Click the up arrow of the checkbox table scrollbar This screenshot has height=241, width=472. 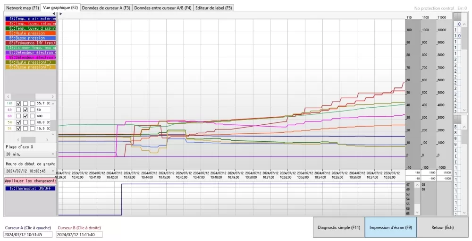click(53, 103)
